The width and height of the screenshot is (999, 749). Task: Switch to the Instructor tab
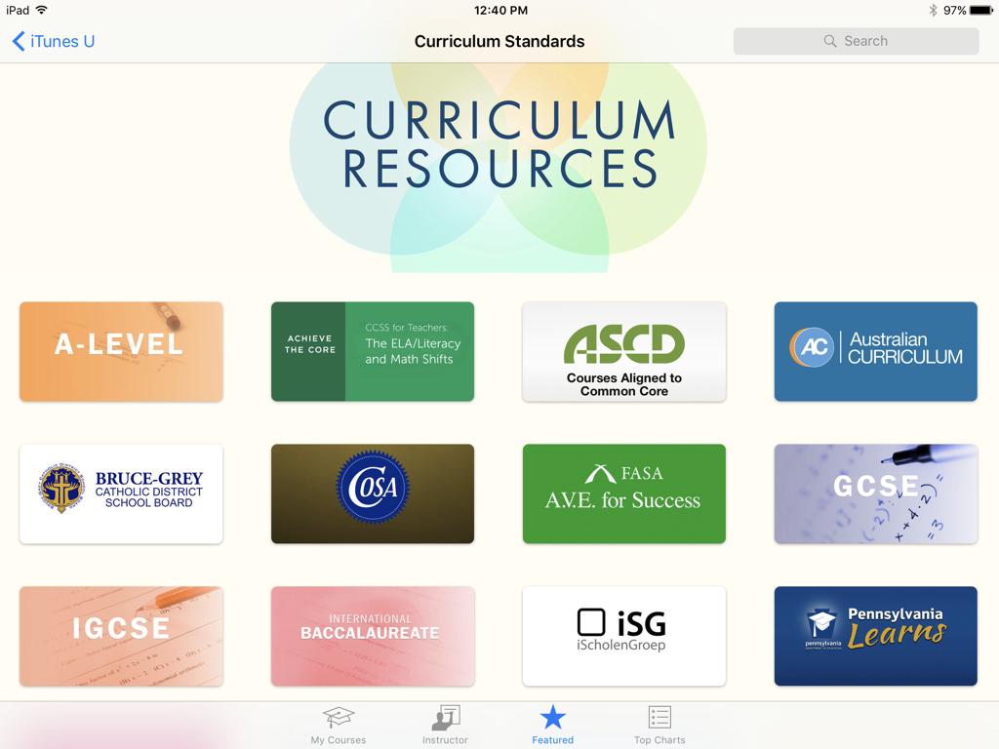445,726
